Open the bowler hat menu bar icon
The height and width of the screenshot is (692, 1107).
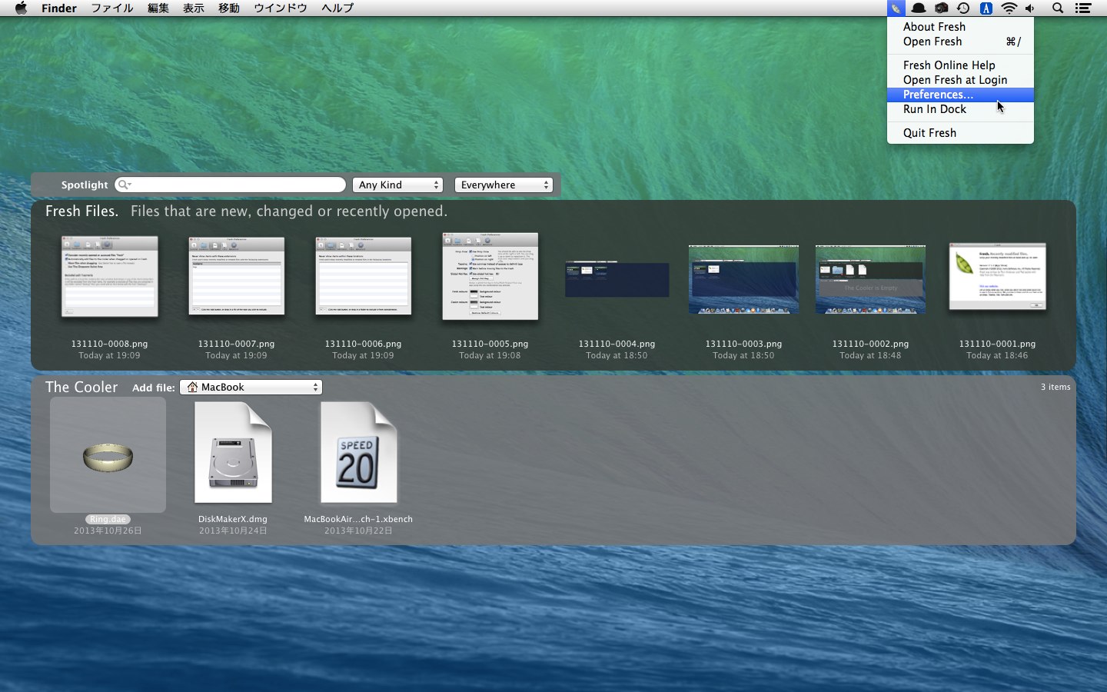point(919,8)
